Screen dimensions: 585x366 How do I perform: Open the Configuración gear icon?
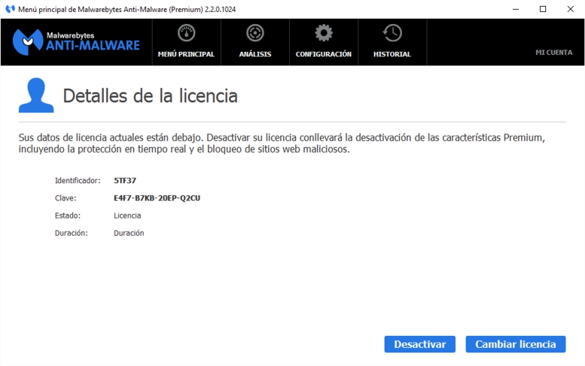tap(324, 33)
